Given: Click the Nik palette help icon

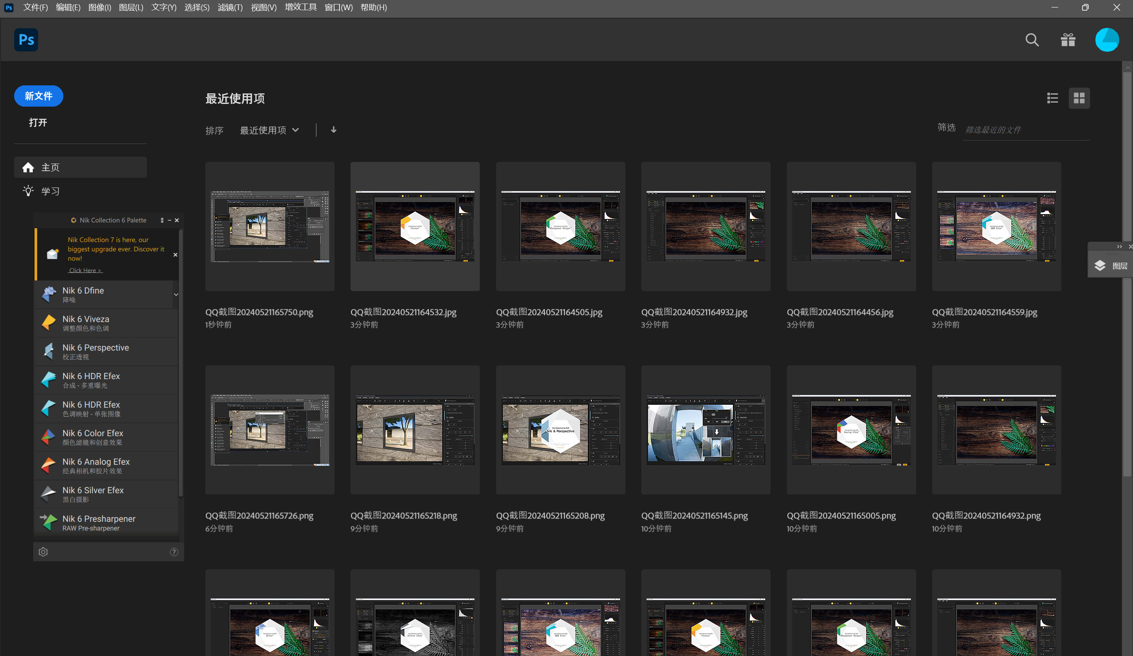Looking at the screenshot, I should coord(174,552).
